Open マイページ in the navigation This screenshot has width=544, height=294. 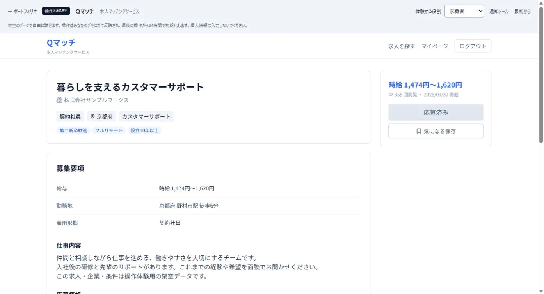(x=435, y=46)
